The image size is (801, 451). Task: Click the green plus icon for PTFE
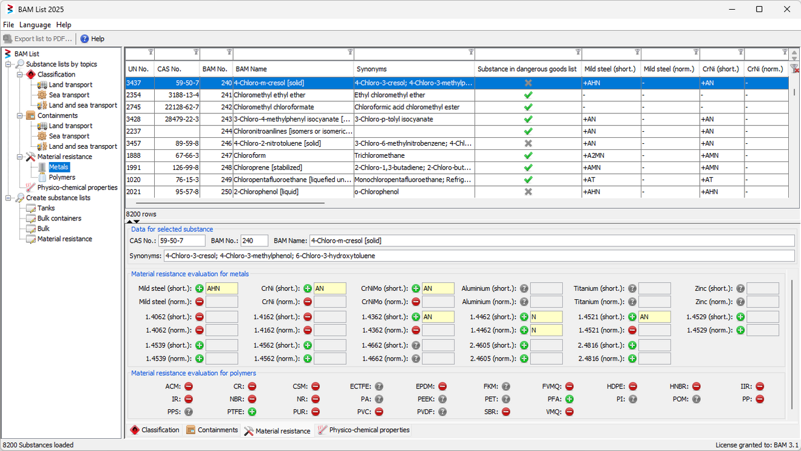(x=252, y=412)
